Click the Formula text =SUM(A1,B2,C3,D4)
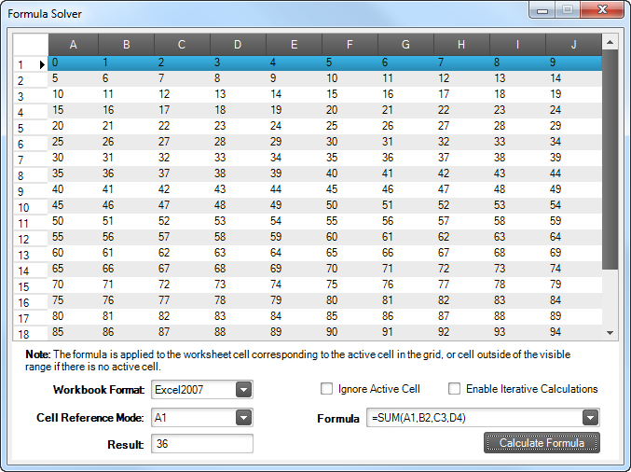The width and height of the screenshot is (631, 472). [x=418, y=418]
